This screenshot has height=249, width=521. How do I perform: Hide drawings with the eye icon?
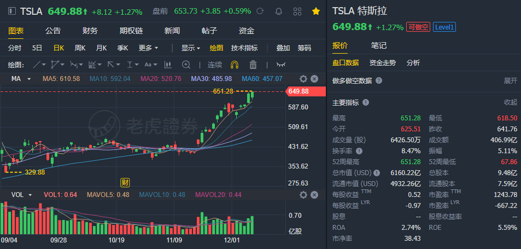pos(280,65)
